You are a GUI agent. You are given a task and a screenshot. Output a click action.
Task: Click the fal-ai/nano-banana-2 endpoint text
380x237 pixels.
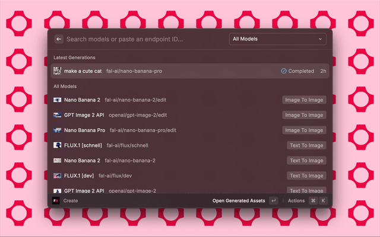[130, 161]
